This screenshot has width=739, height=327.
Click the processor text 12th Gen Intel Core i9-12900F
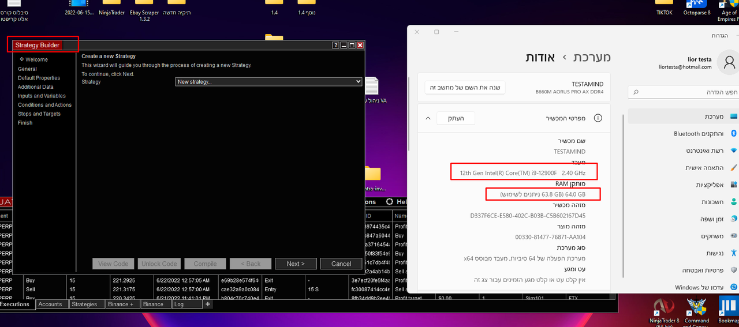point(522,172)
